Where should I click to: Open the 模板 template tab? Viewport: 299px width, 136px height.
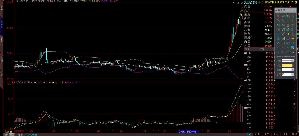pos(12,135)
